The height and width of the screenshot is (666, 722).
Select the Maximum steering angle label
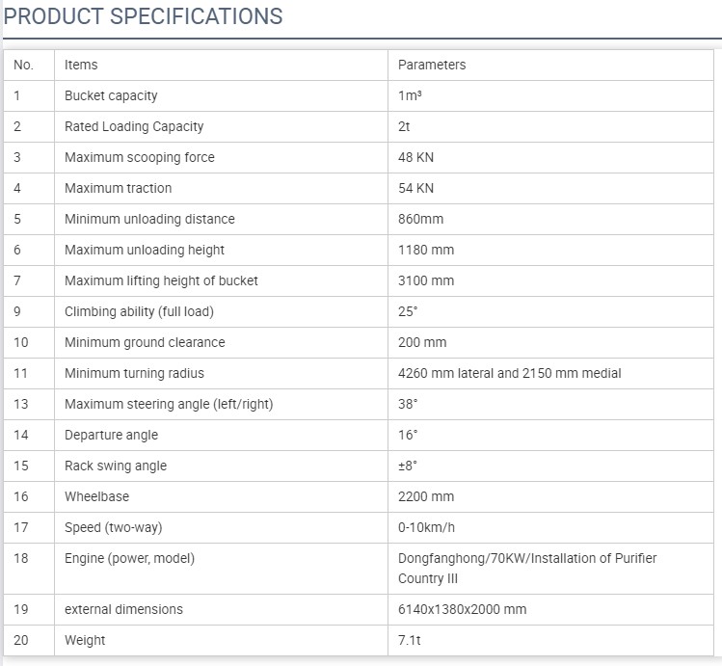tap(169, 404)
